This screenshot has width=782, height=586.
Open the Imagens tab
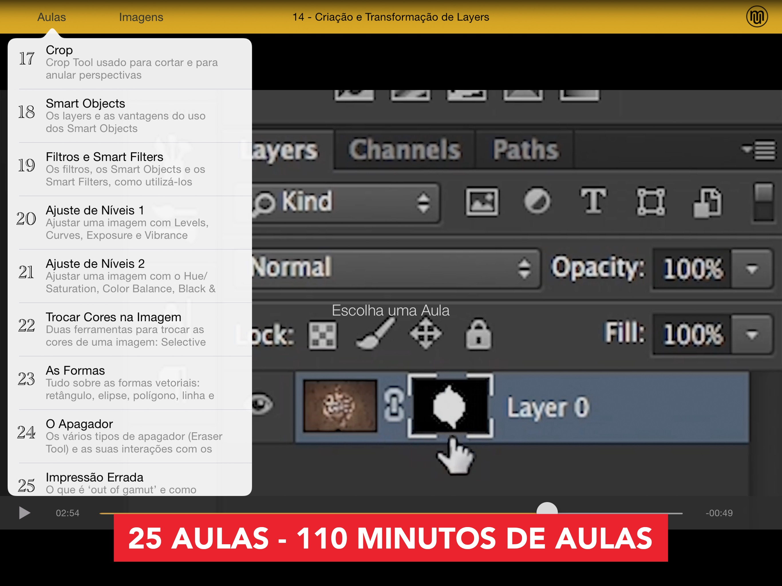pos(141,17)
